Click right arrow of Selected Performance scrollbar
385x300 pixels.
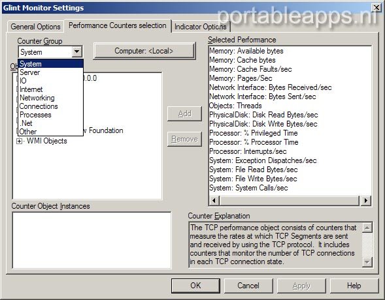(x=366, y=201)
